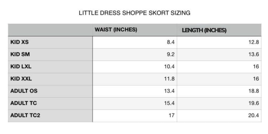268x134 pixels.
Task: Select the KID XXL row label
Action: tap(21, 79)
